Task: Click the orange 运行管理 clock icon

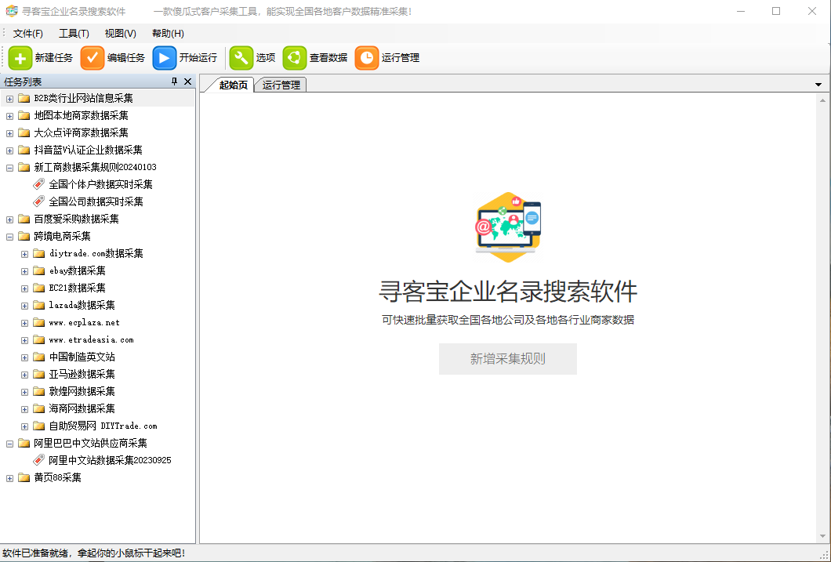Action: click(367, 58)
